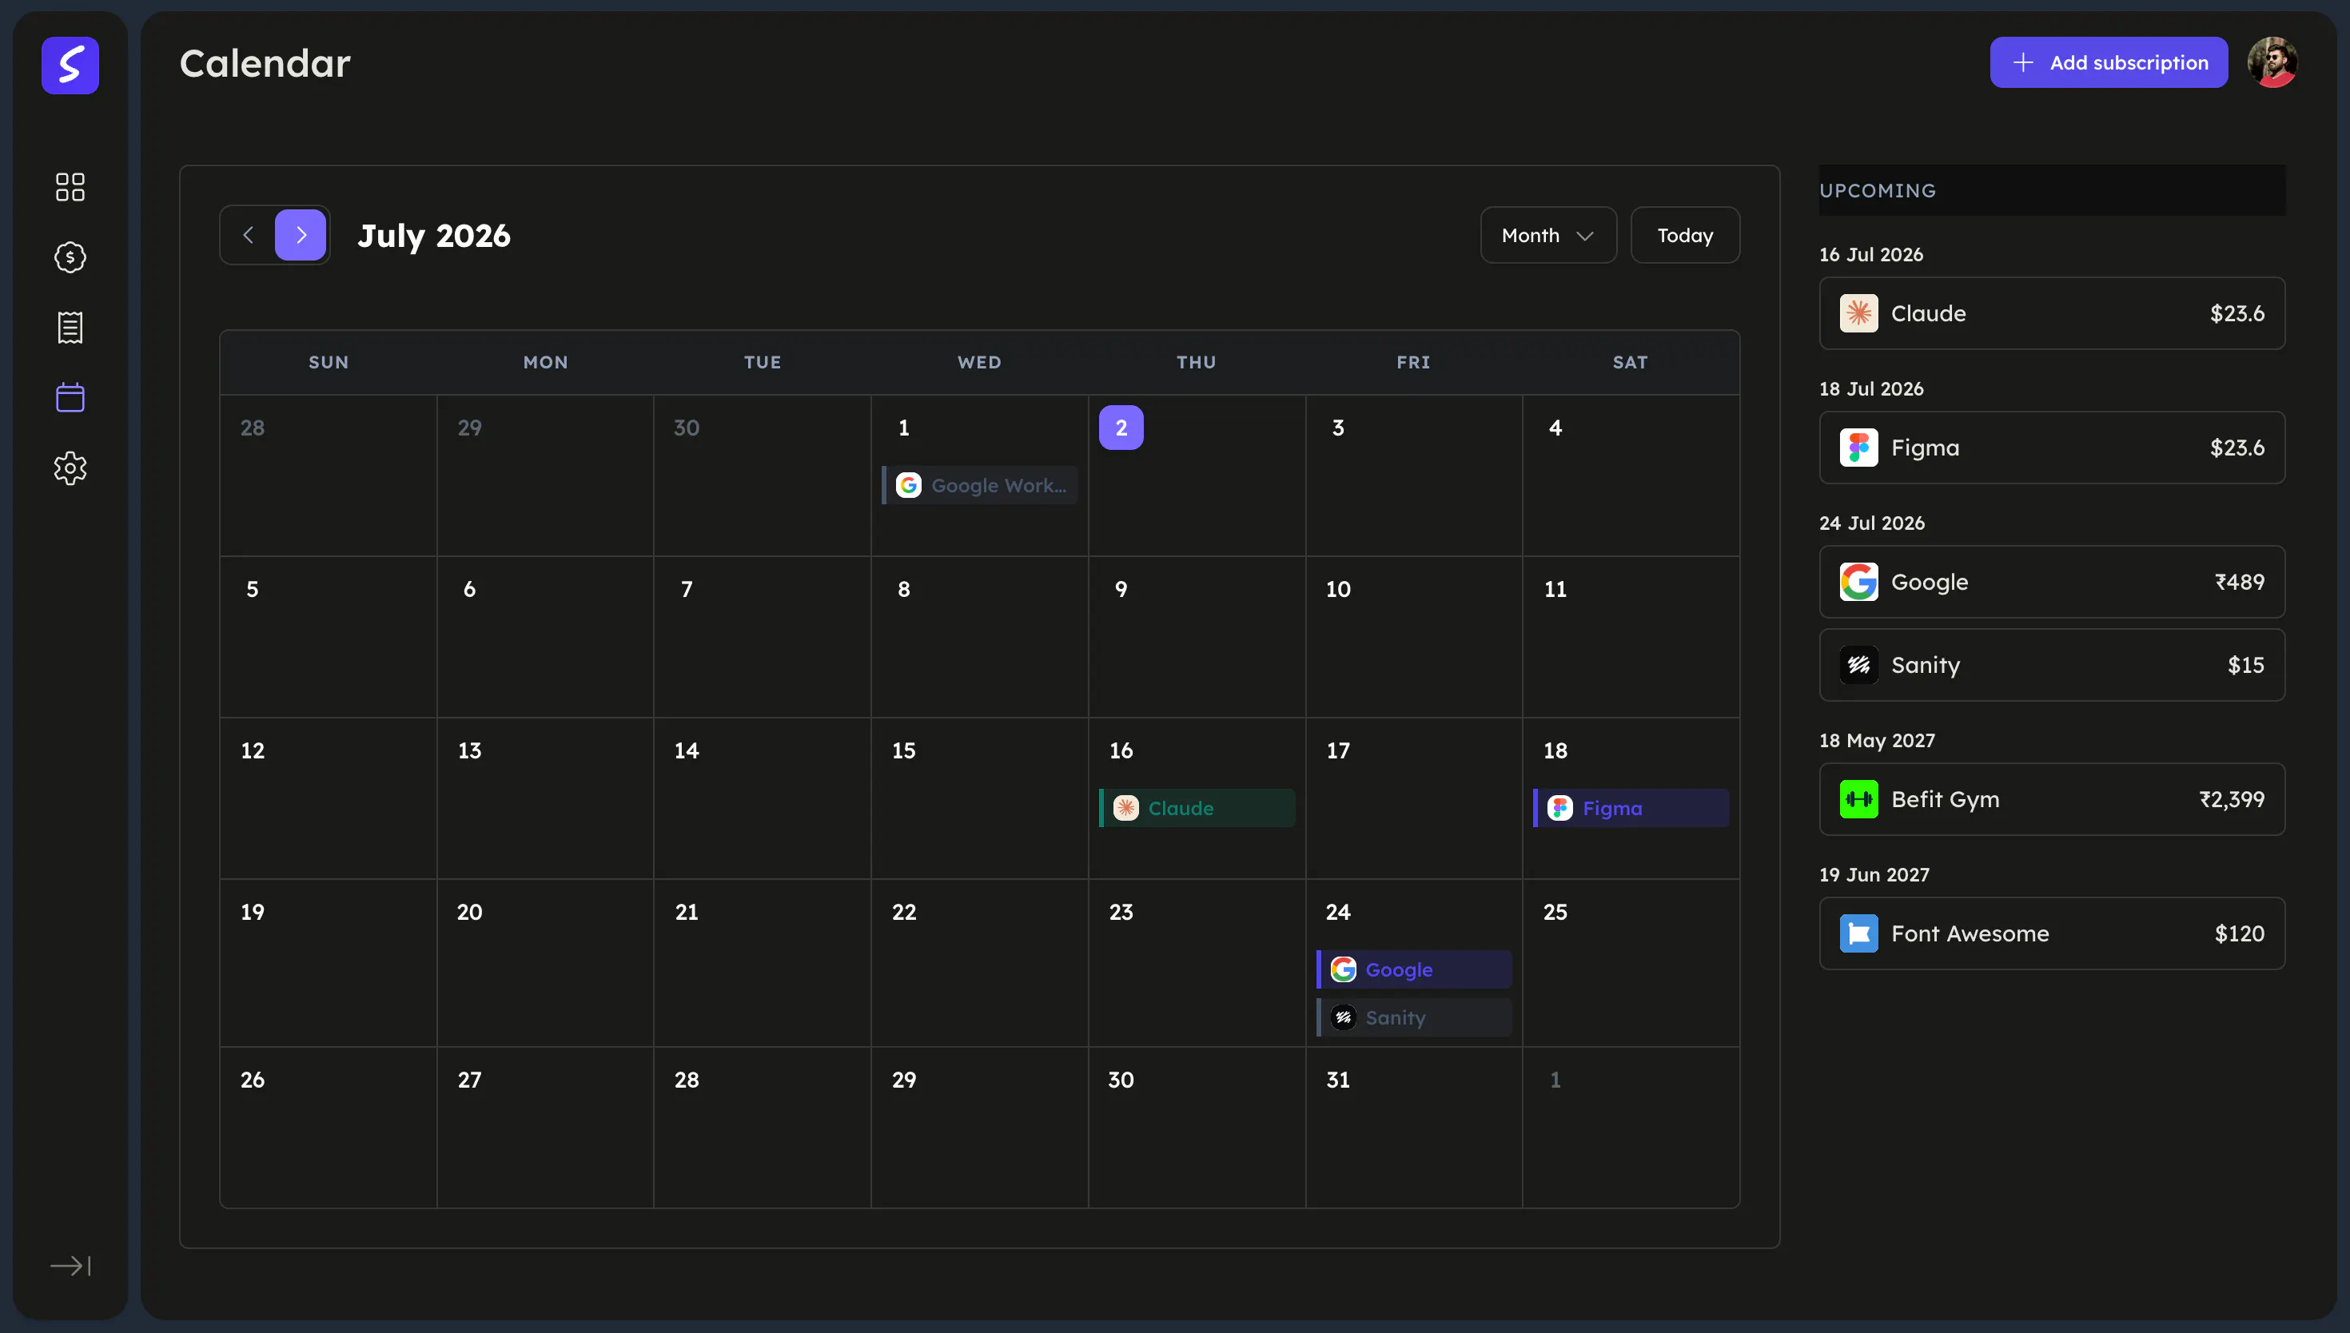Go to previous month arrow
Viewport: 2350px width, 1333px height.
coord(248,235)
